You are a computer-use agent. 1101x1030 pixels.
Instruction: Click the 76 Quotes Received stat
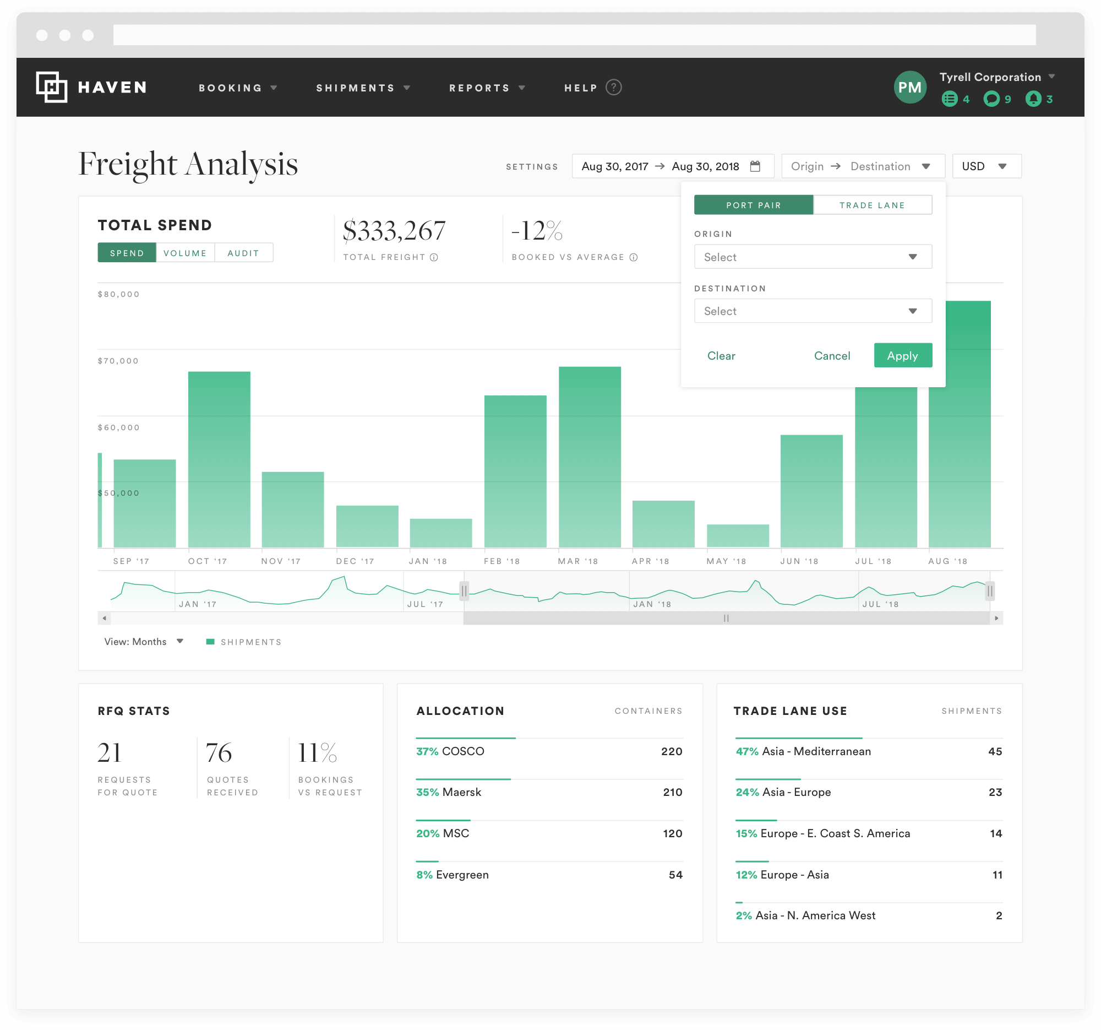pos(233,768)
